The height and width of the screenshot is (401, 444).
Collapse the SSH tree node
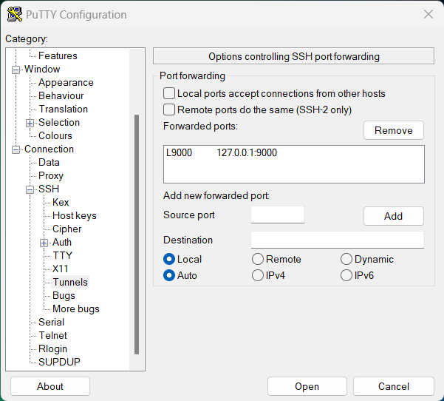coord(30,189)
